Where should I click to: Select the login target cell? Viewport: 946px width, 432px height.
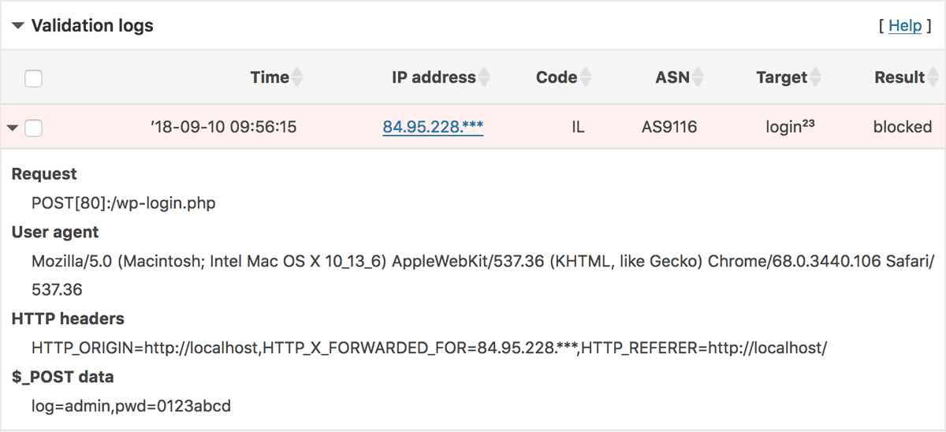[x=789, y=127]
